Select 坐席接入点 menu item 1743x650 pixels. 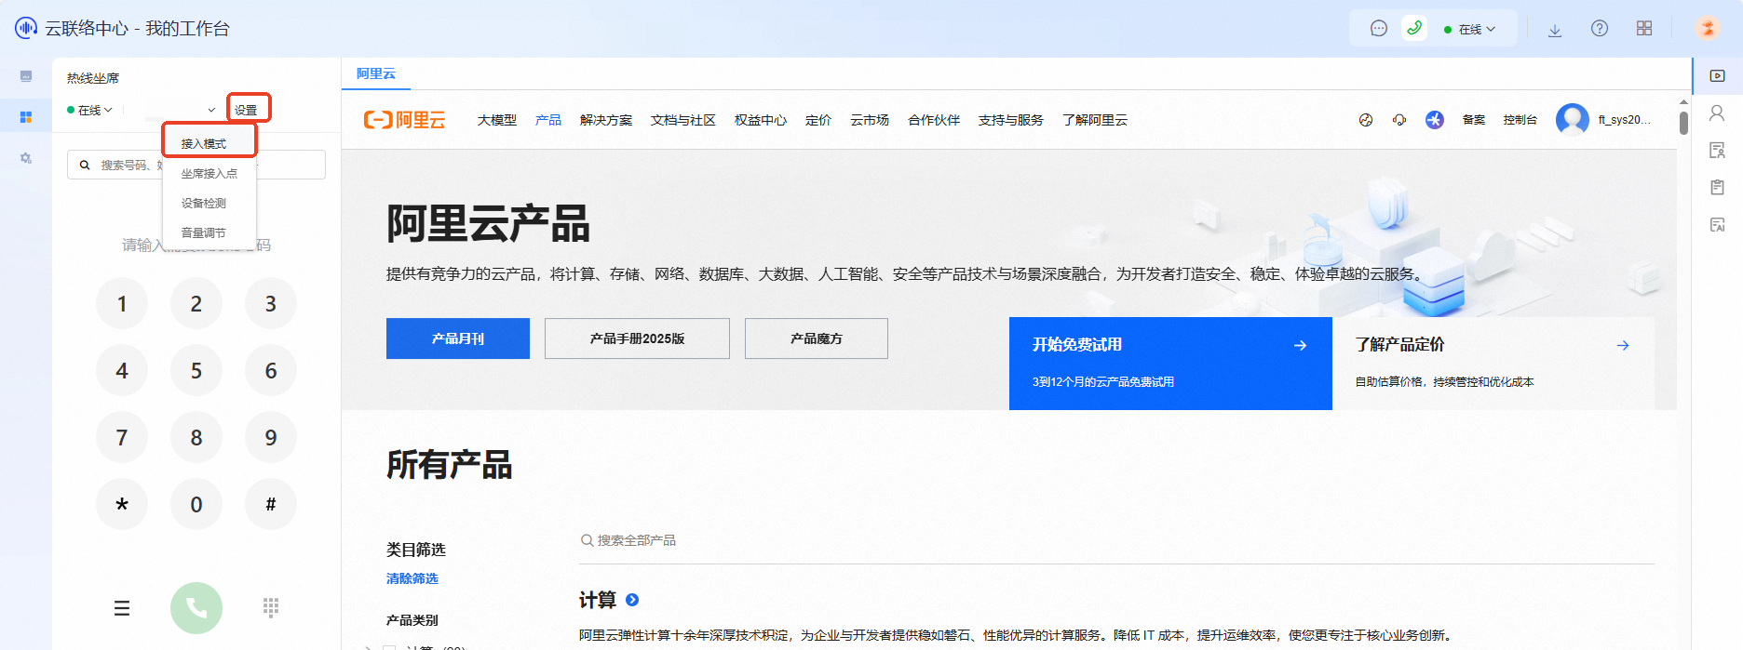pos(209,173)
